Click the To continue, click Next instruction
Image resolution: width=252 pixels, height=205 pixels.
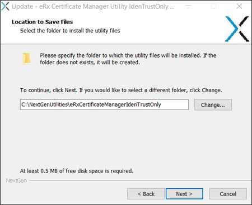[x=121, y=90]
